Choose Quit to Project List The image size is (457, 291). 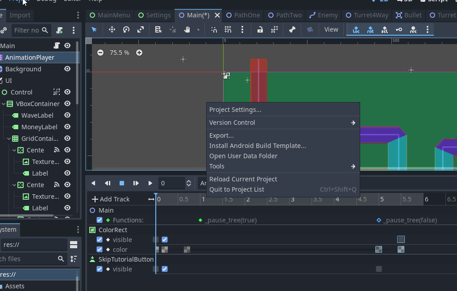tap(283, 189)
